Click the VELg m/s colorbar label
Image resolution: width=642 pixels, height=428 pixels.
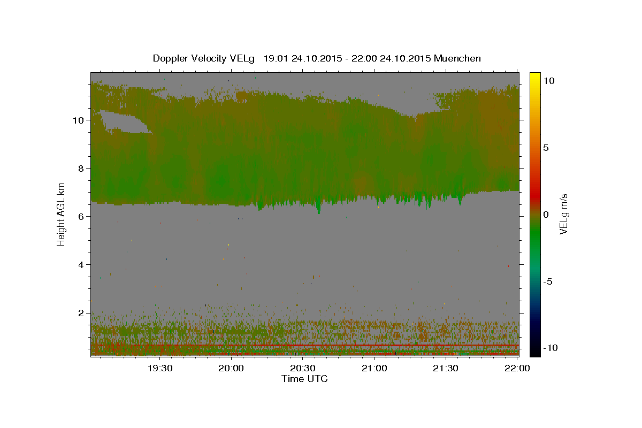click(x=563, y=213)
